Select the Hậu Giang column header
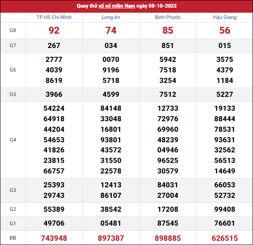This screenshot has height=245, width=253. click(225, 17)
